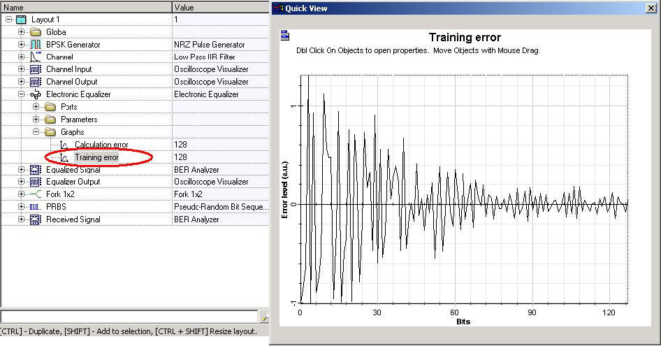Click the Channel Output oscilloscope icon

[36, 82]
